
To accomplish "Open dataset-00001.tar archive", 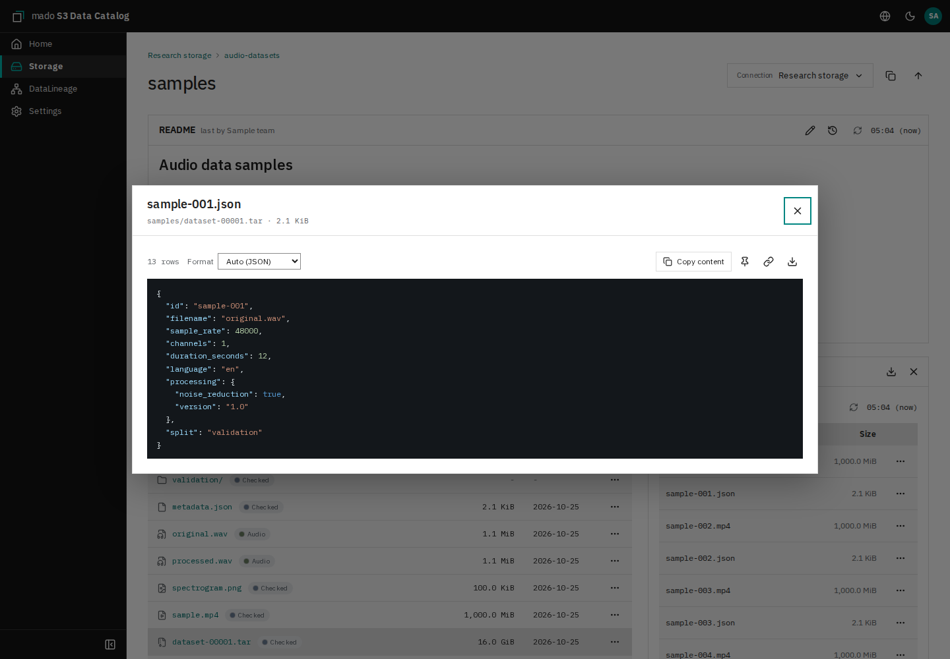I will [211, 643].
